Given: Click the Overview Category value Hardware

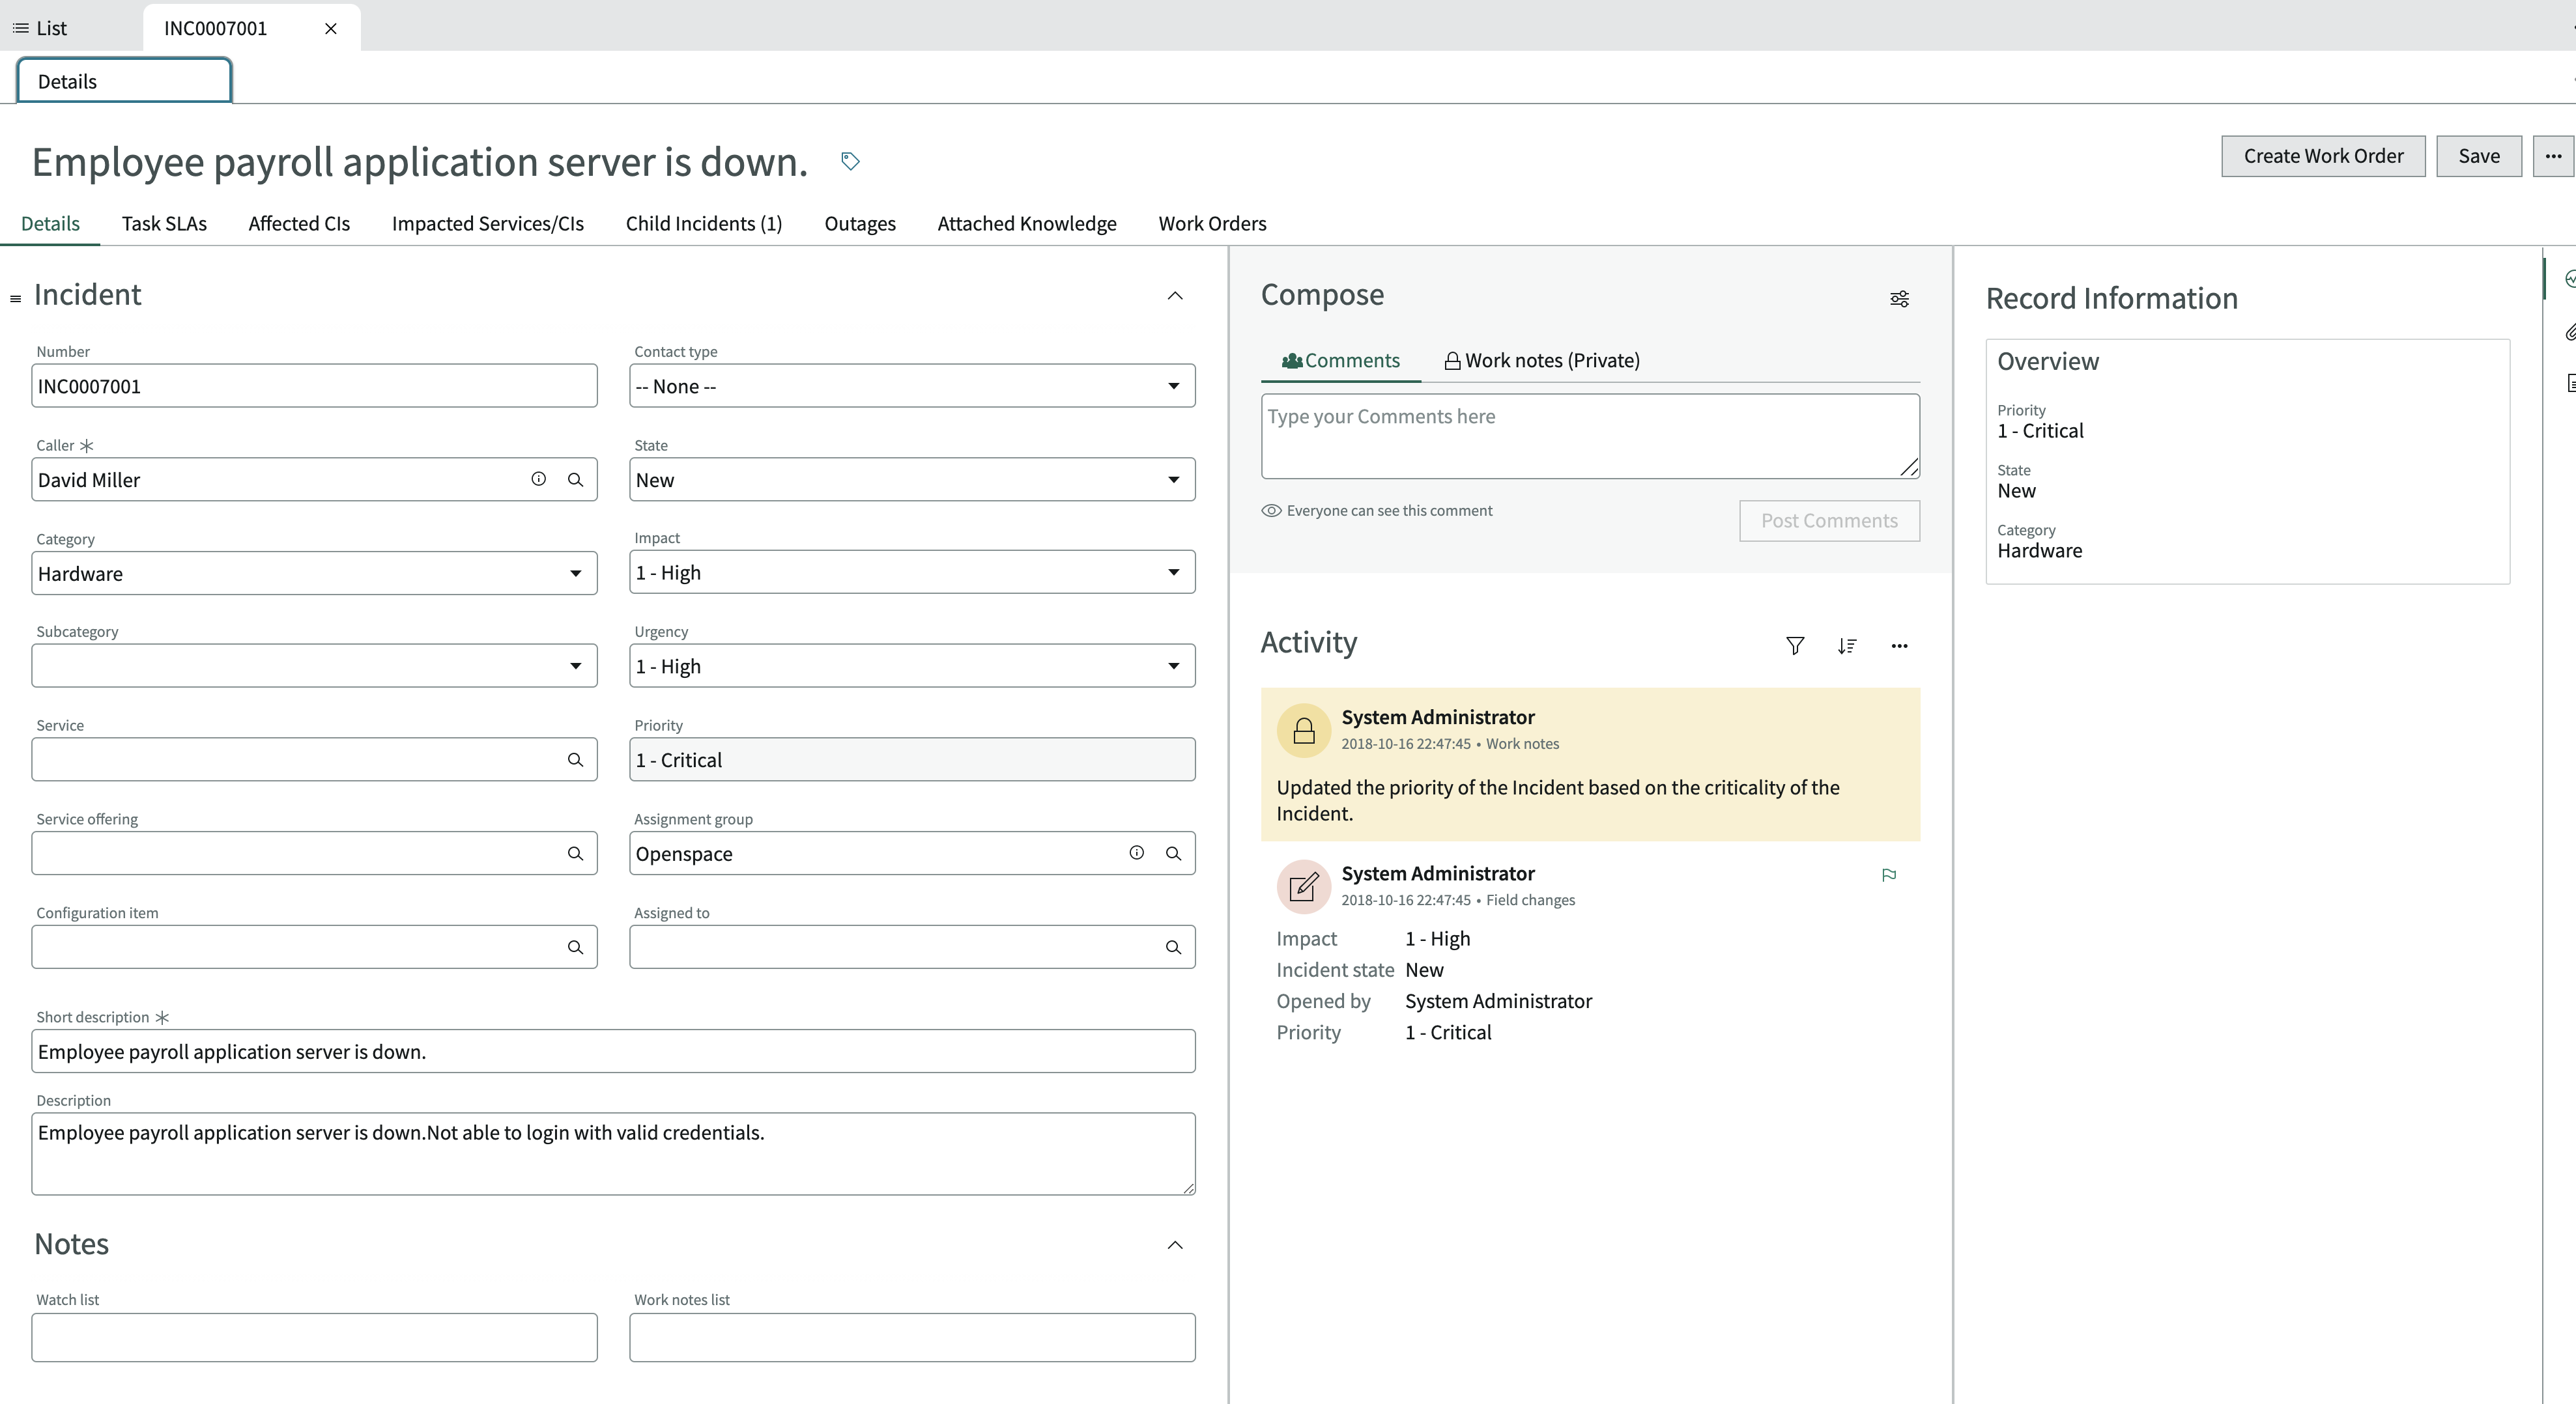Looking at the screenshot, I should point(2040,551).
